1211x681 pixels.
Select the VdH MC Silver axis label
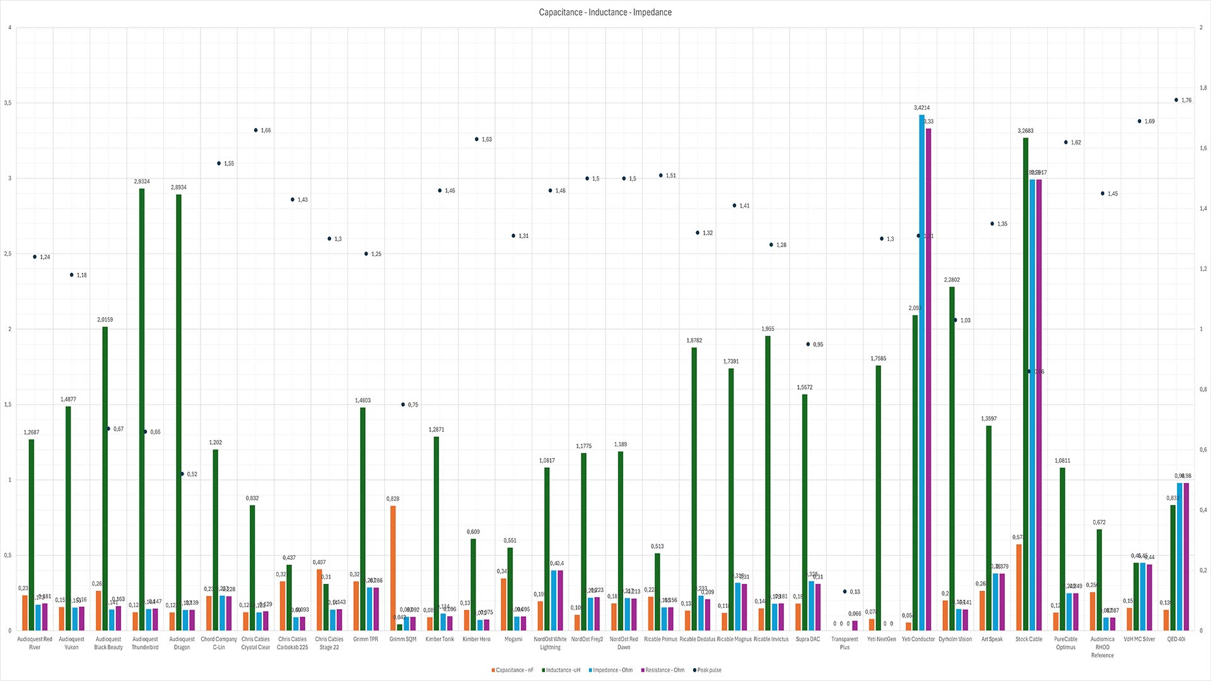[1139, 639]
